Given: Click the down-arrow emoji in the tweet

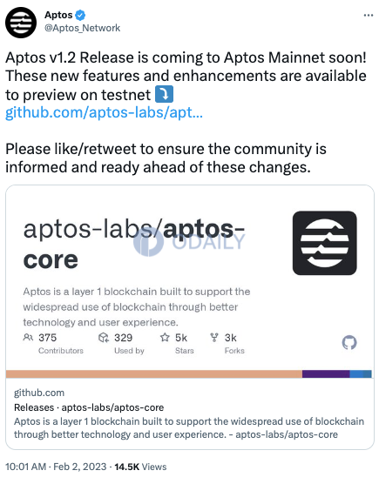Looking at the screenshot, I should pyautogui.click(x=164, y=94).
